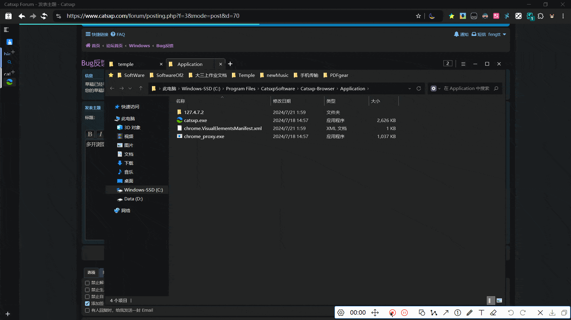Viewport: 571px width, 320px height.
Task: Select Data (D:) in the navigation tree
Action: coord(133,199)
